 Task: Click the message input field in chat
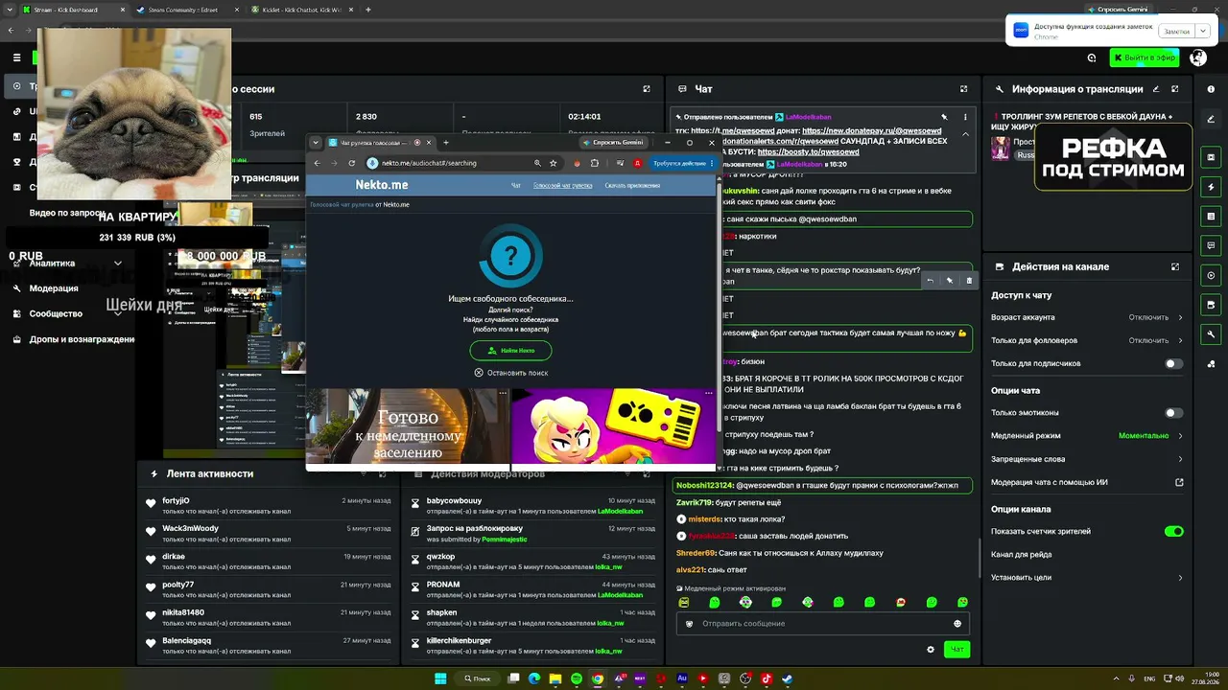[823, 624]
